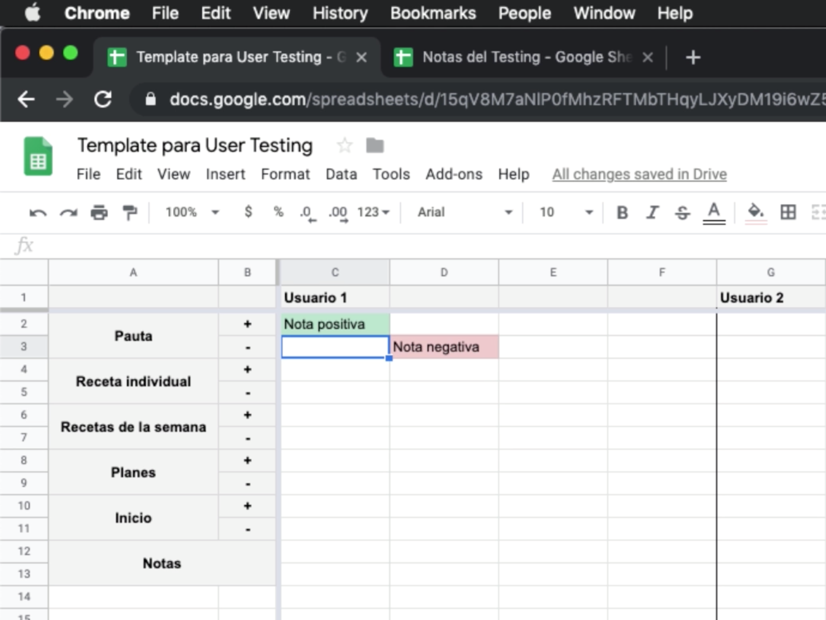Viewport: 826px width, 620px height.
Task: Reload the page with the browser refresh button
Action: [103, 99]
